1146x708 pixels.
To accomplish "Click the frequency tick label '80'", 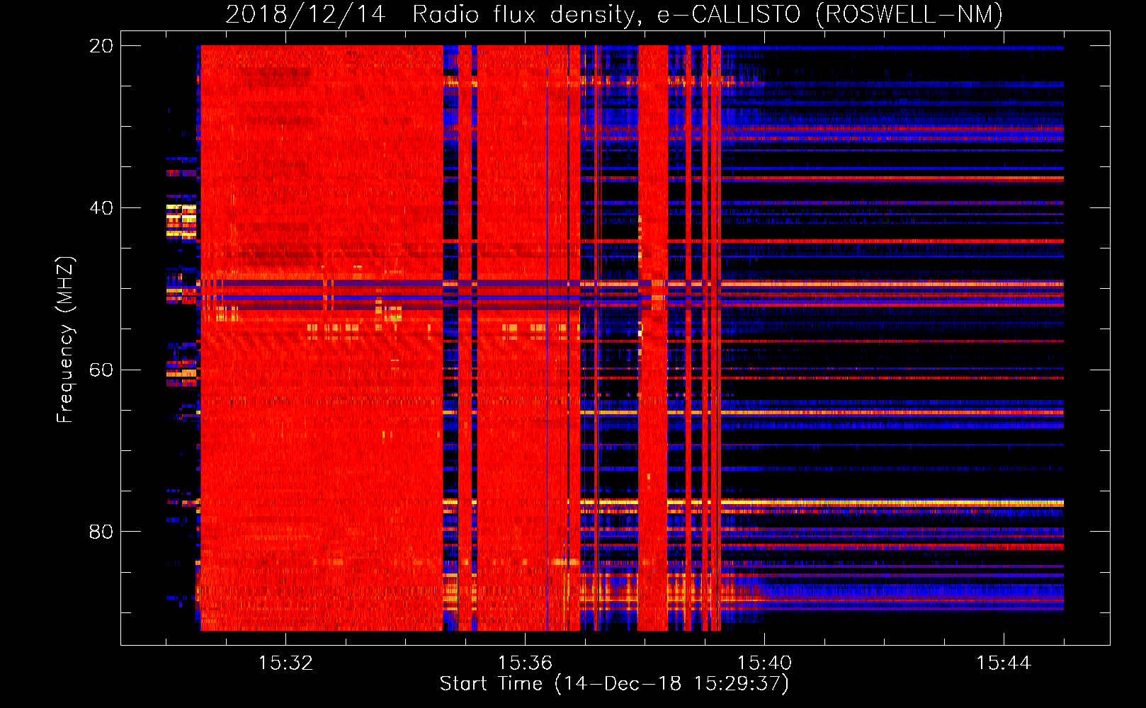I will point(101,532).
